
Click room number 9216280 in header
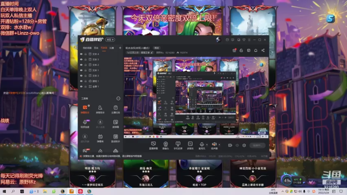point(170,52)
